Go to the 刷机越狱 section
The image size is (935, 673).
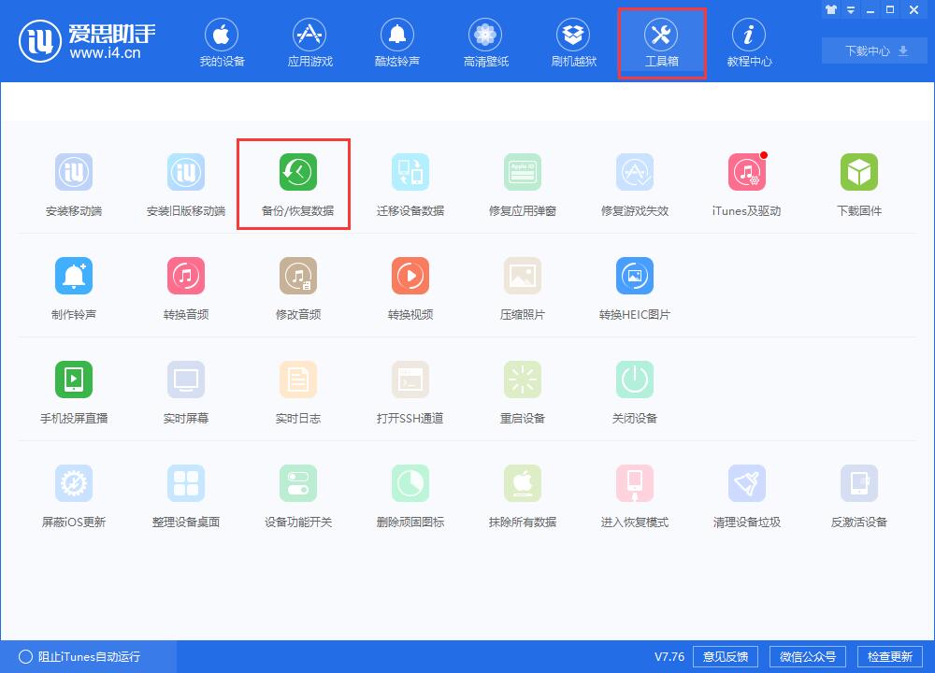click(x=572, y=41)
